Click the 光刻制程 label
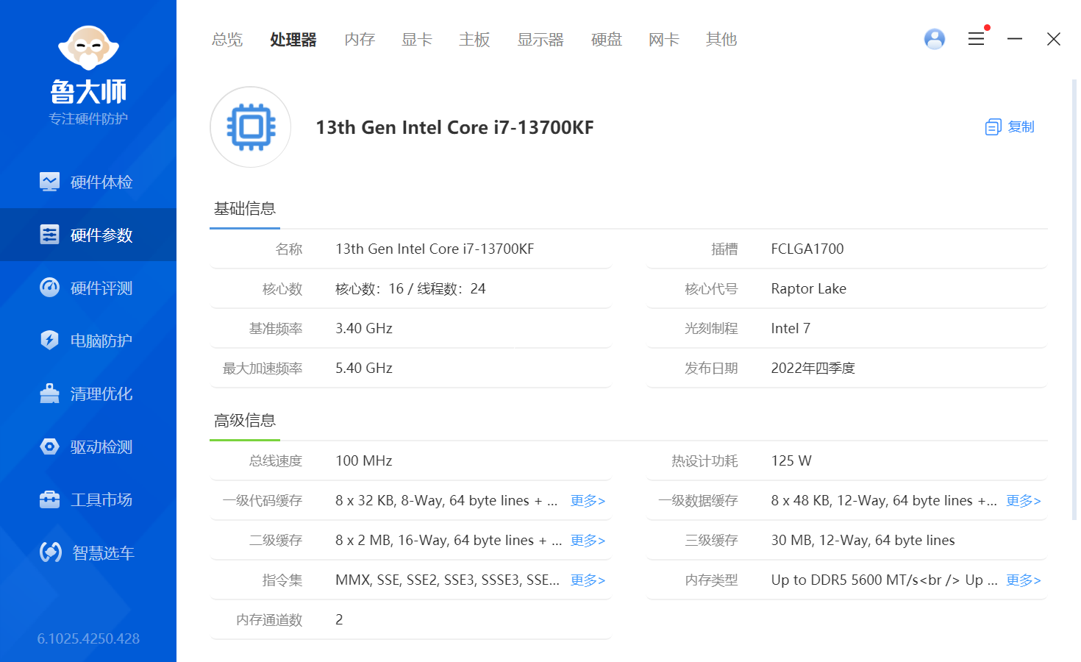This screenshot has height=662, width=1081. point(711,329)
